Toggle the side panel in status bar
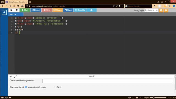Image resolution: width=176 pixels, height=99 pixels. (x=2, y=98)
